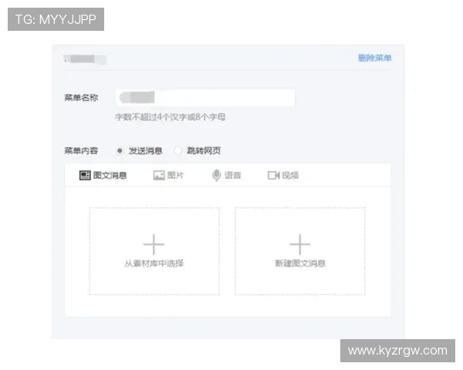Click the 菜单名称 label
Screen dimensions: 463x370
(x=81, y=98)
